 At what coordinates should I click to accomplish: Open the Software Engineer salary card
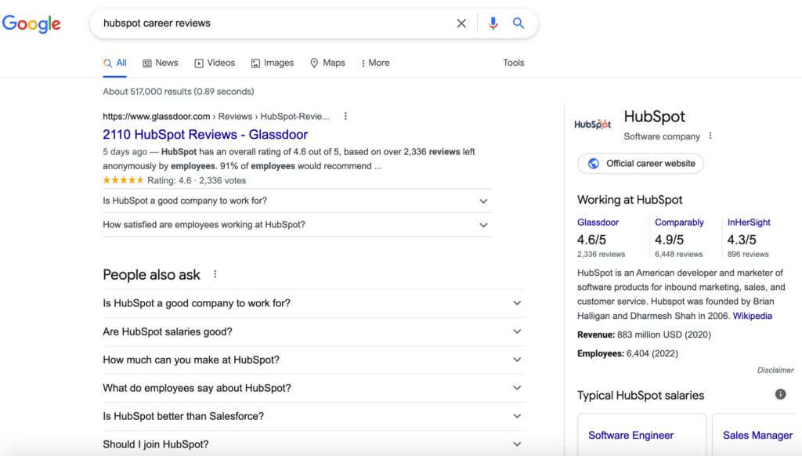coord(642,435)
